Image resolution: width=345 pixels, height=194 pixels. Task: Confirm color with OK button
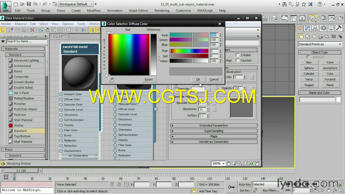(x=198, y=80)
